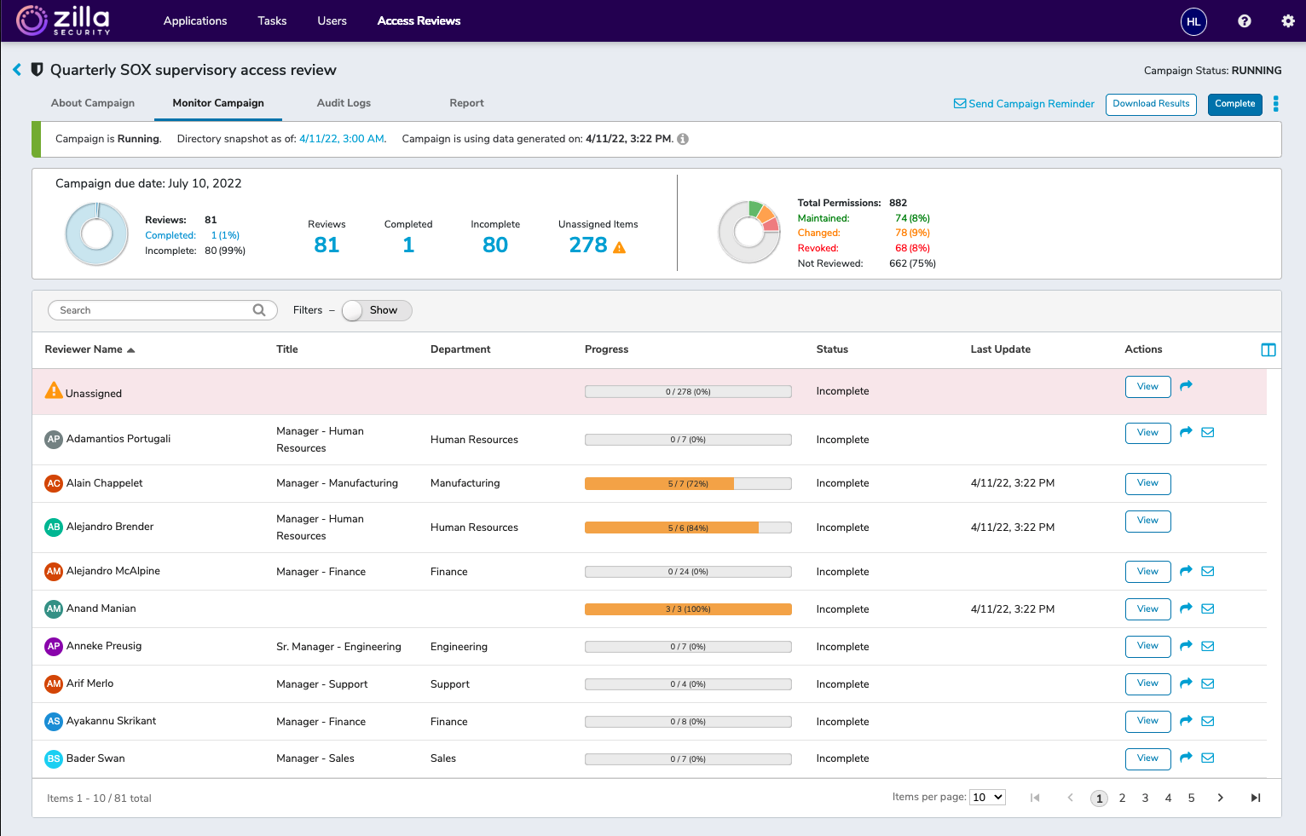Click the Download Results button
The image size is (1306, 836).
1151,104
